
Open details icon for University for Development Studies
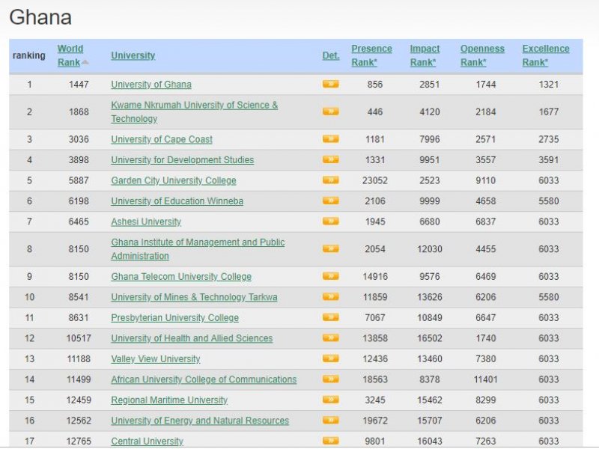click(x=330, y=159)
